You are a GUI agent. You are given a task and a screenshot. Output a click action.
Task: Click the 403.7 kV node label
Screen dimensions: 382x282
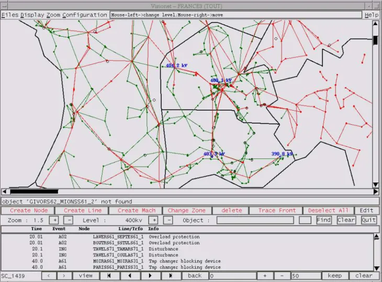click(214, 154)
